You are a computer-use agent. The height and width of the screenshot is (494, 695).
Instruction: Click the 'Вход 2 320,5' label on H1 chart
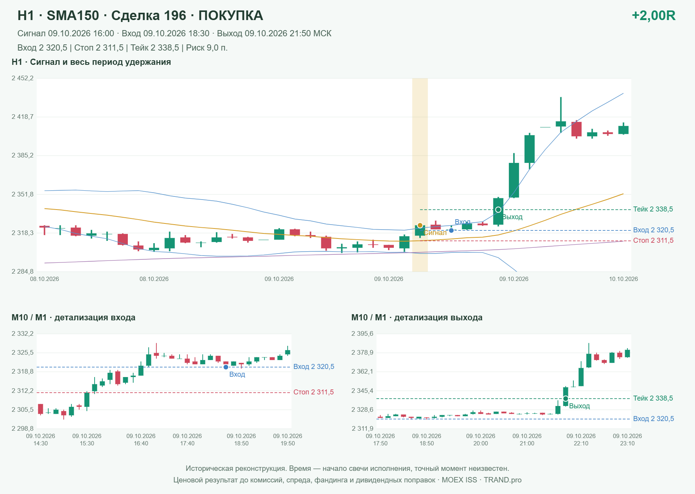[653, 230]
